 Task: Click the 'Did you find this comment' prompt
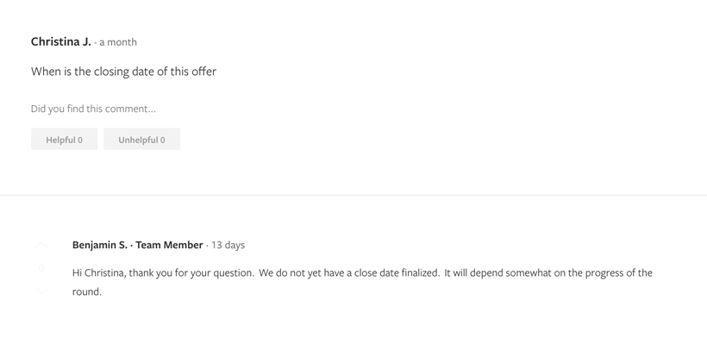pos(93,109)
